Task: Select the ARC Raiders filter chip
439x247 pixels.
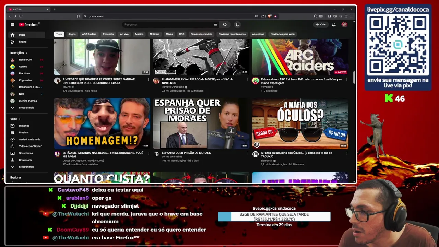Action: pos(89,34)
